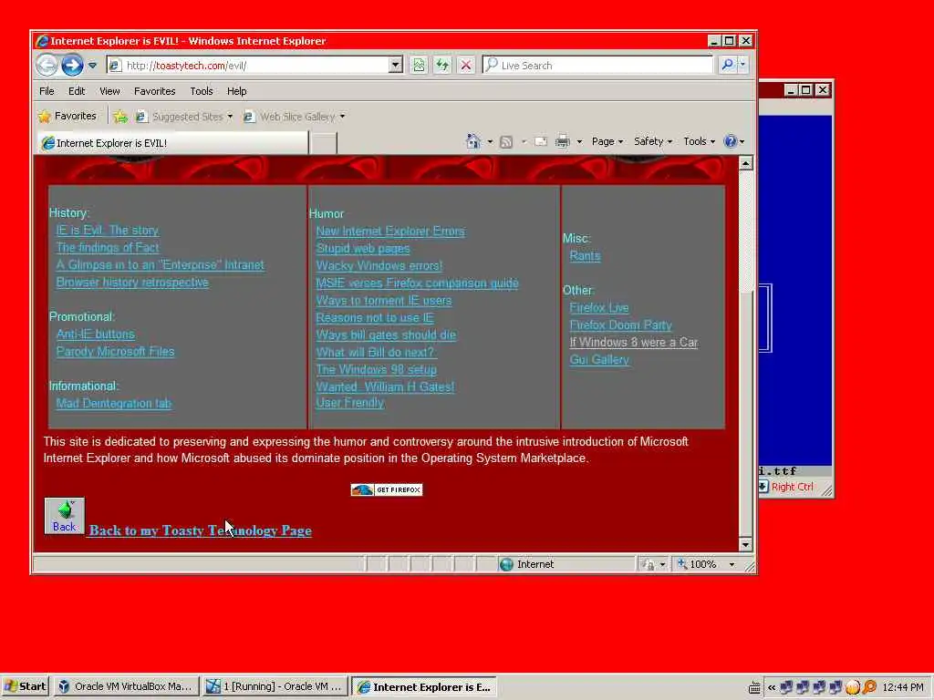Click Add to Favorites Bar icon
The image size is (934, 700).
coord(120,117)
